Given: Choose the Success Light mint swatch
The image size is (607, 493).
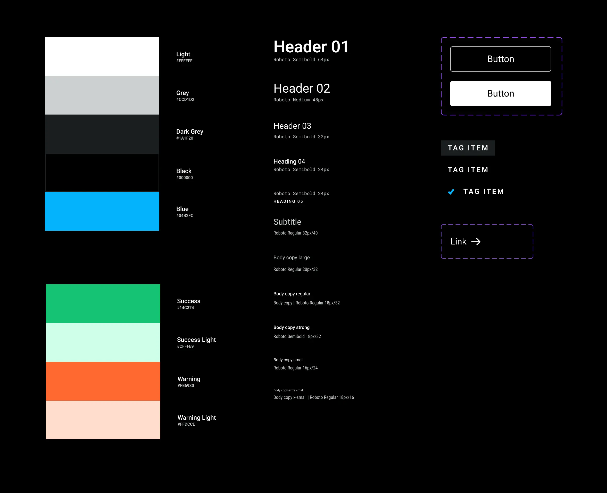Looking at the screenshot, I should pos(103,342).
